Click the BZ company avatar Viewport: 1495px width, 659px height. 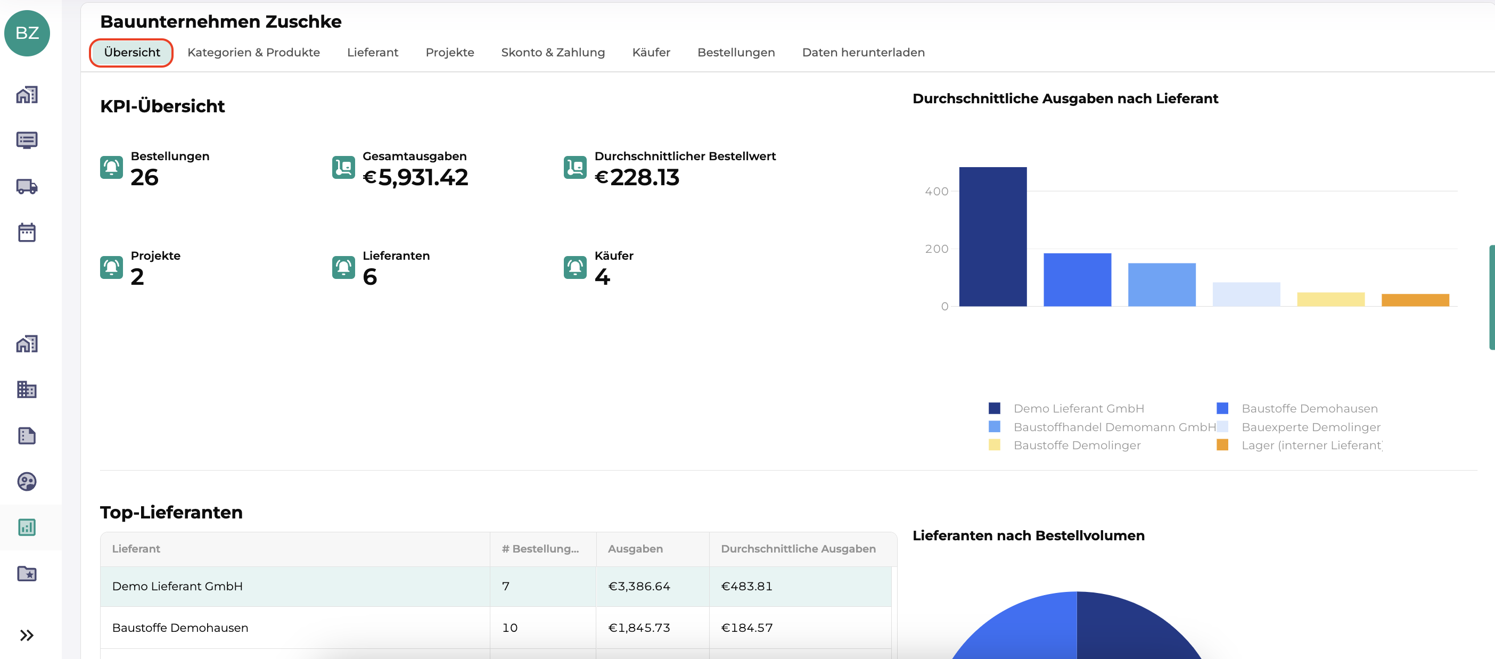pos(27,33)
